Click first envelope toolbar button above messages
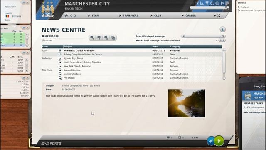This screenshot has width=266, height=150. [92, 37]
